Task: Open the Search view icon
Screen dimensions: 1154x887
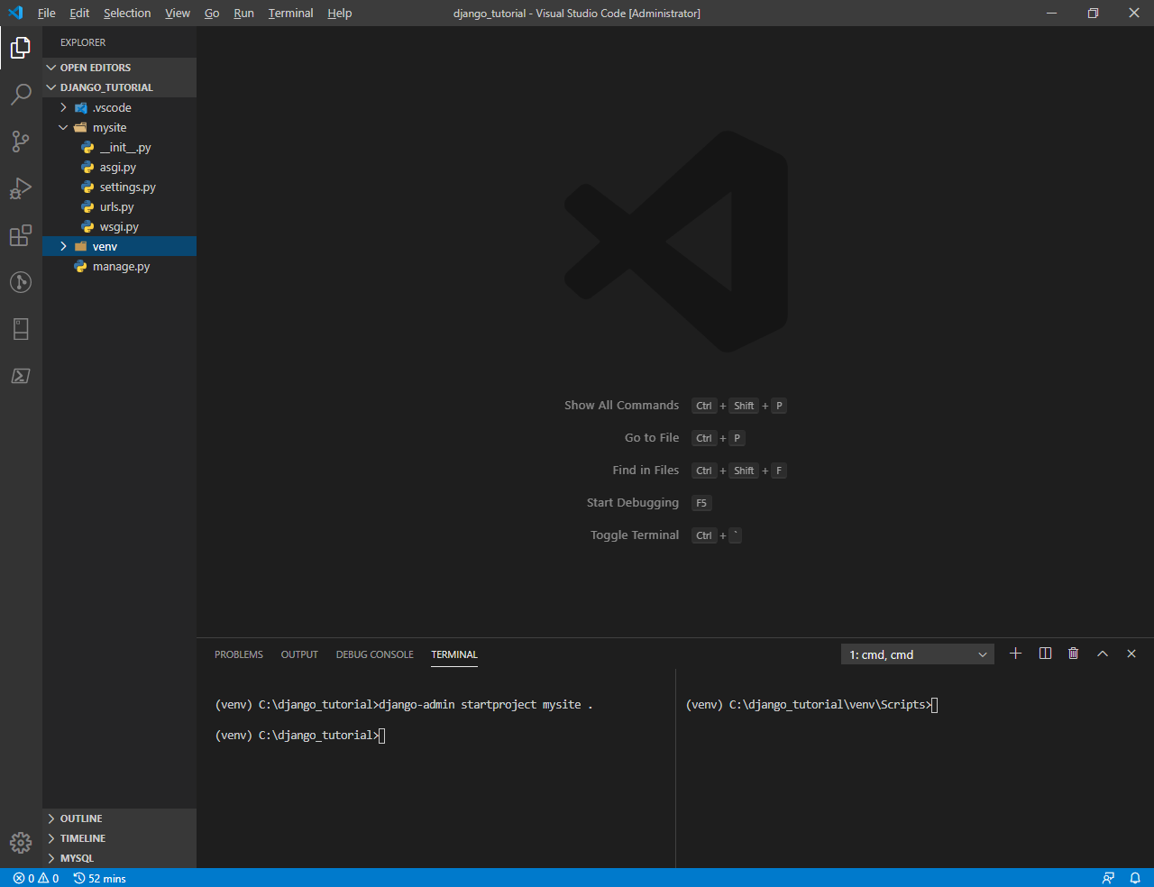Action: pyautogui.click(x=21, y=95)
